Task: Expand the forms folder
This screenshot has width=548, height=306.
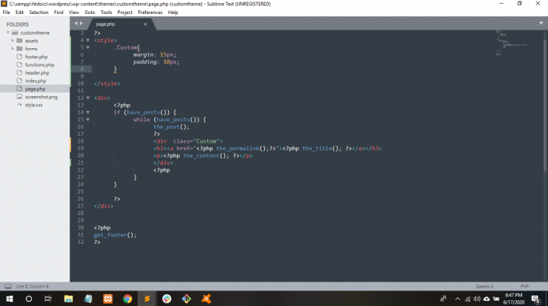Action: point(13,49)
